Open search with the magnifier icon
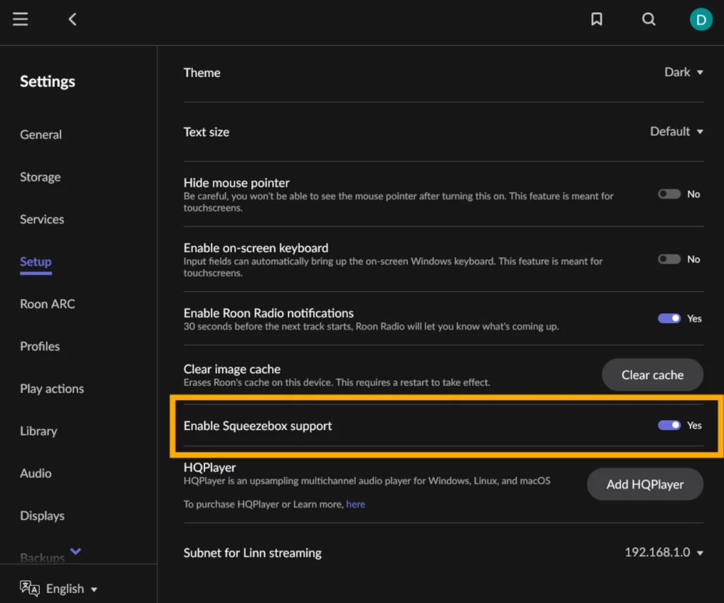 pyautogui.click(x=648, y=19)
